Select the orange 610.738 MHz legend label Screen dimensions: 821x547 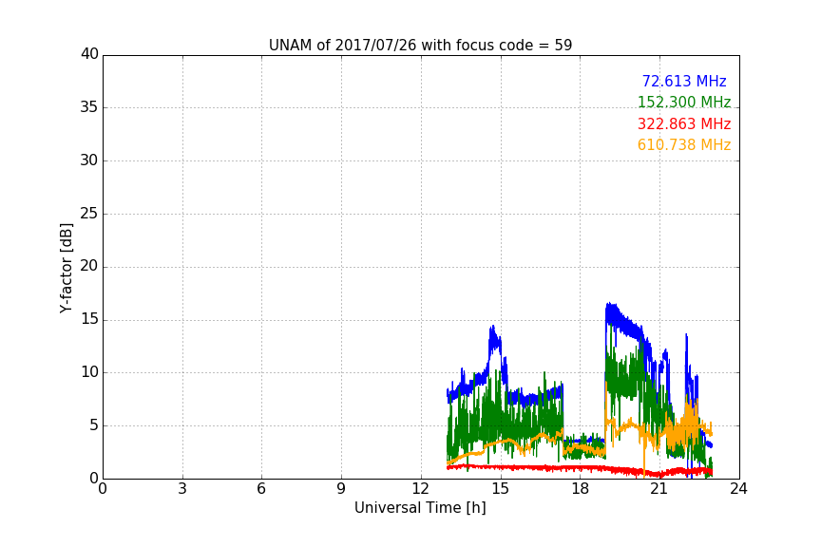pos(684,145)
